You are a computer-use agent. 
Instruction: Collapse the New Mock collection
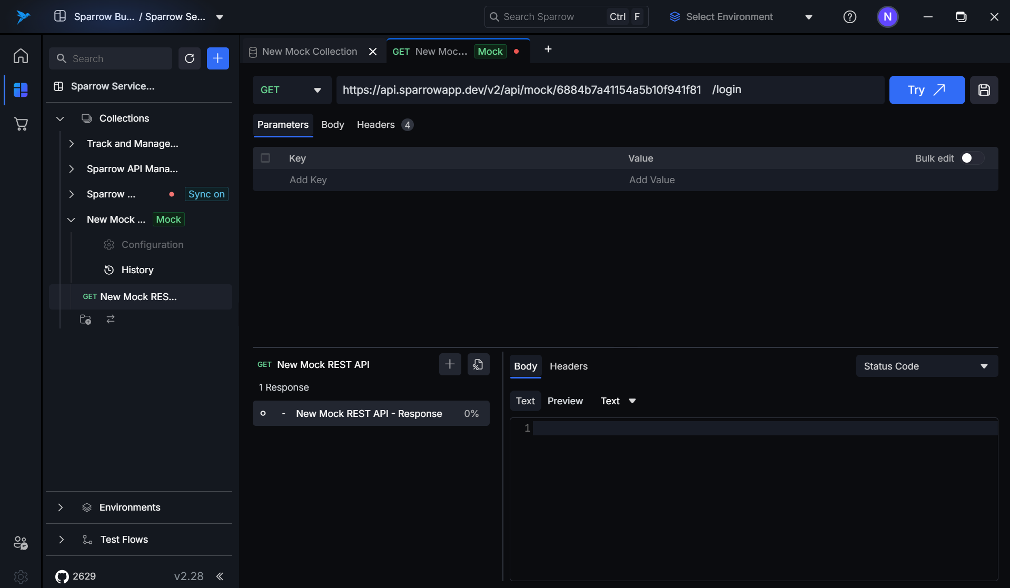(72, 220)
